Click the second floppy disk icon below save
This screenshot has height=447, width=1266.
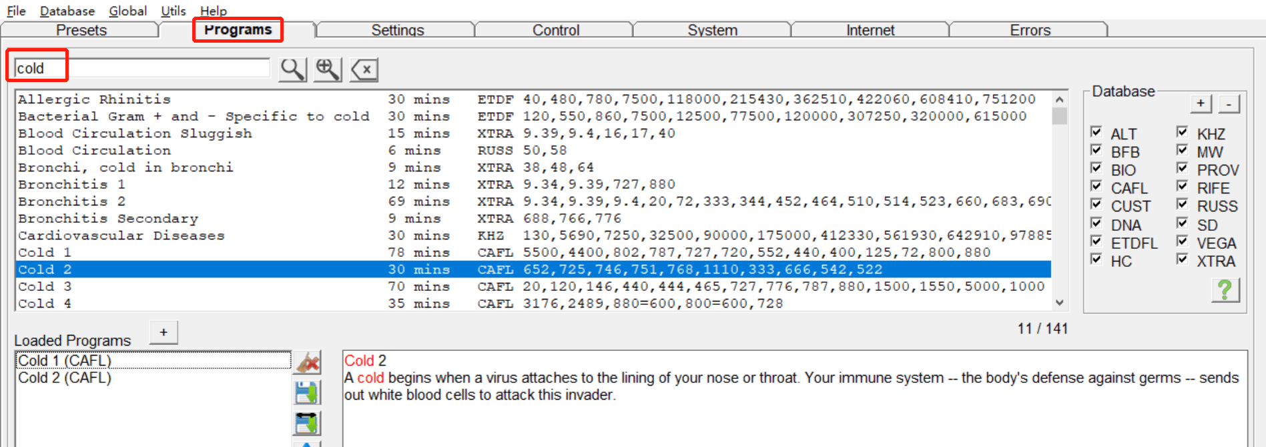[x=307, y=424]
